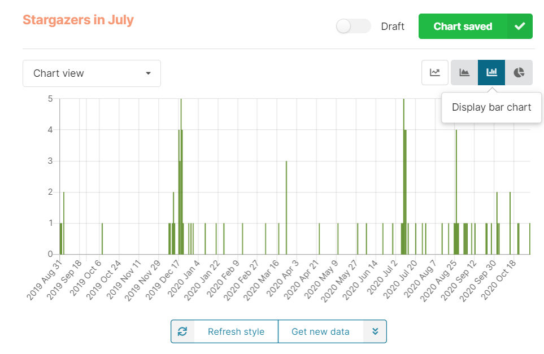The height and width of the screenshot is (354, 544).
Task: Display the data as a pie chart
Action: tap(518, 72)
